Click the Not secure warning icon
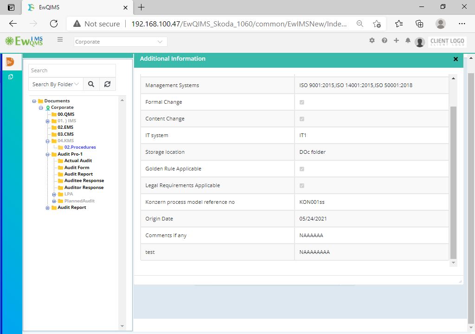 click(77, 24)
